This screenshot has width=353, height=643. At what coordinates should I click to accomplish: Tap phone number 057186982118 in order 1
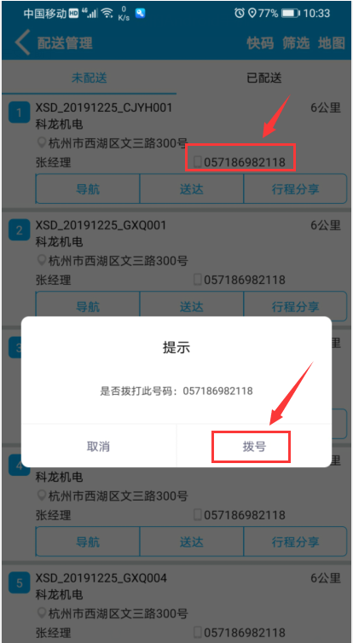click(245, 162)
